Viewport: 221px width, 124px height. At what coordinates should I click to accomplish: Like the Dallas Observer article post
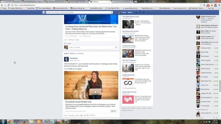point(65,40)
